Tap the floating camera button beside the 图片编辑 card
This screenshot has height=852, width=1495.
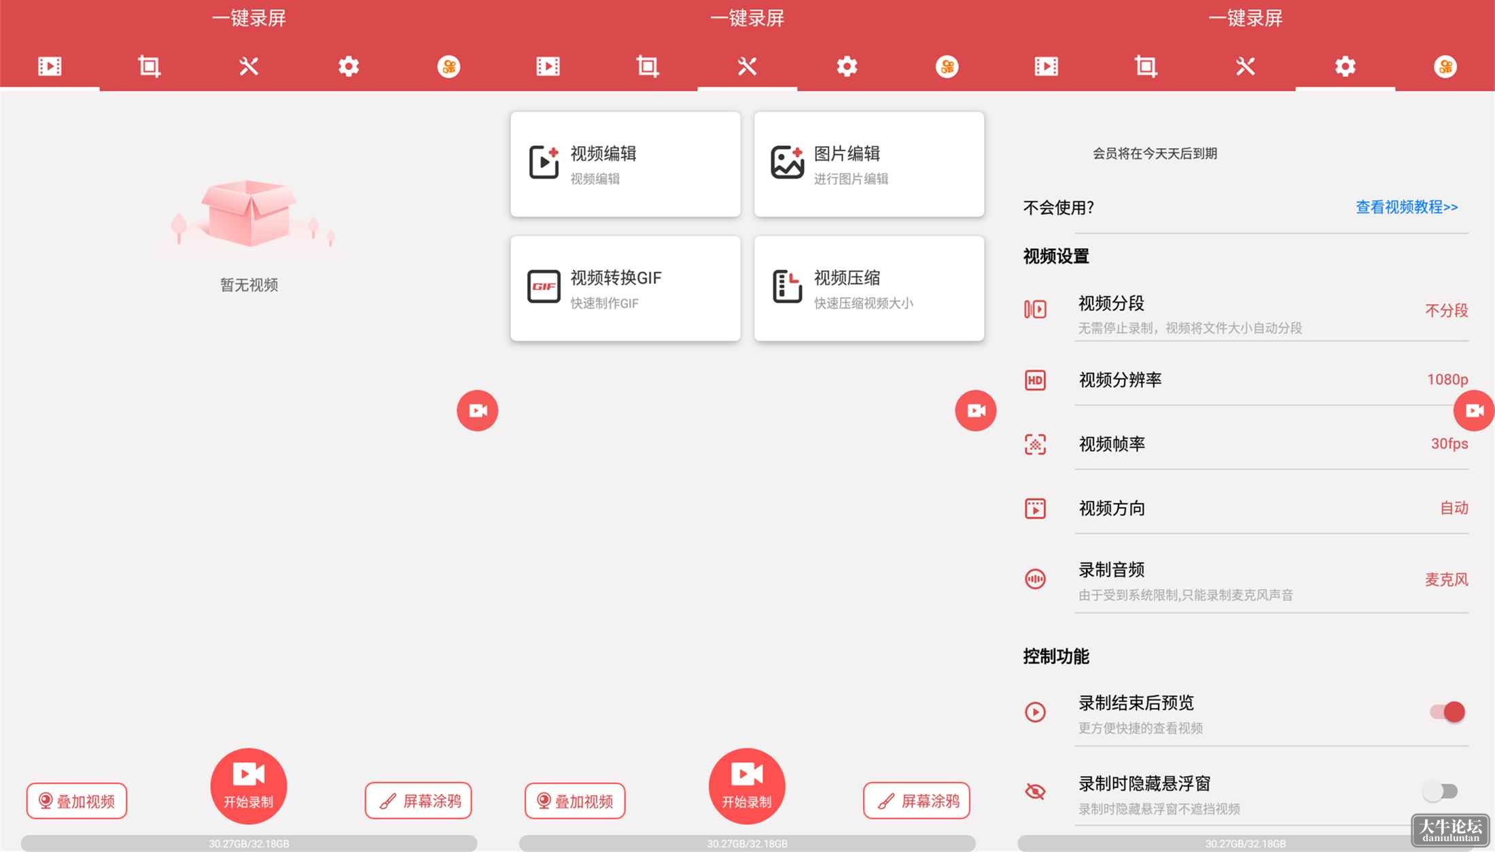976,410
